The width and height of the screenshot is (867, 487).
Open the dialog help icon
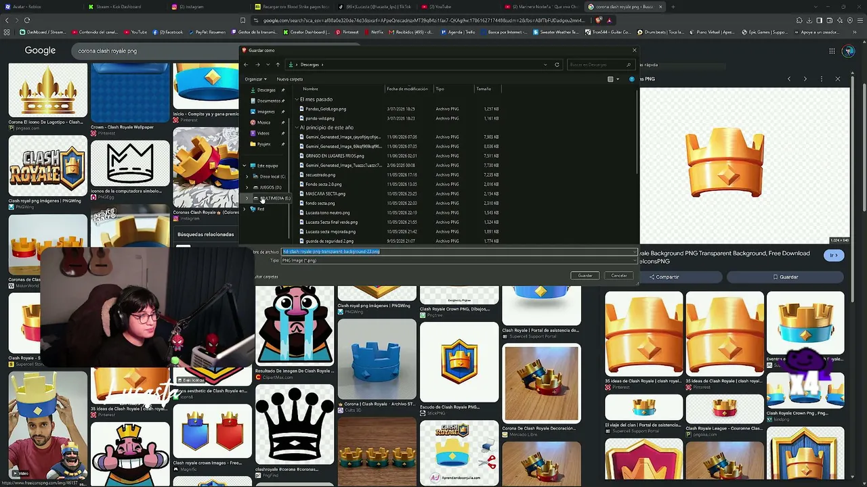tap(632, 79)
